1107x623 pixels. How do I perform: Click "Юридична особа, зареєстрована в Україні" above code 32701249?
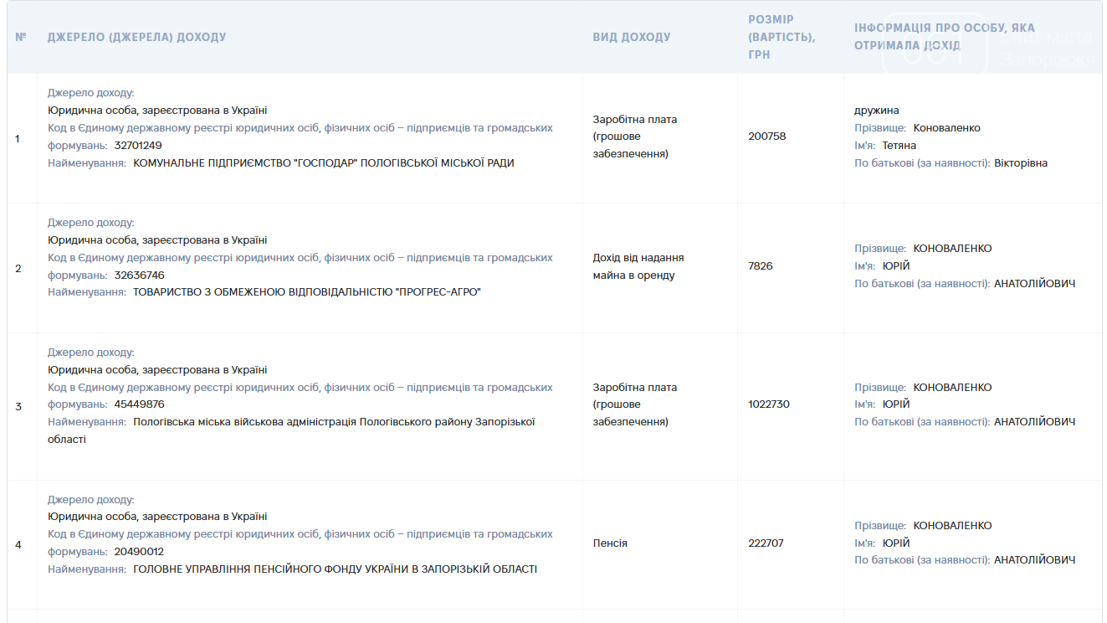point(157,110)
